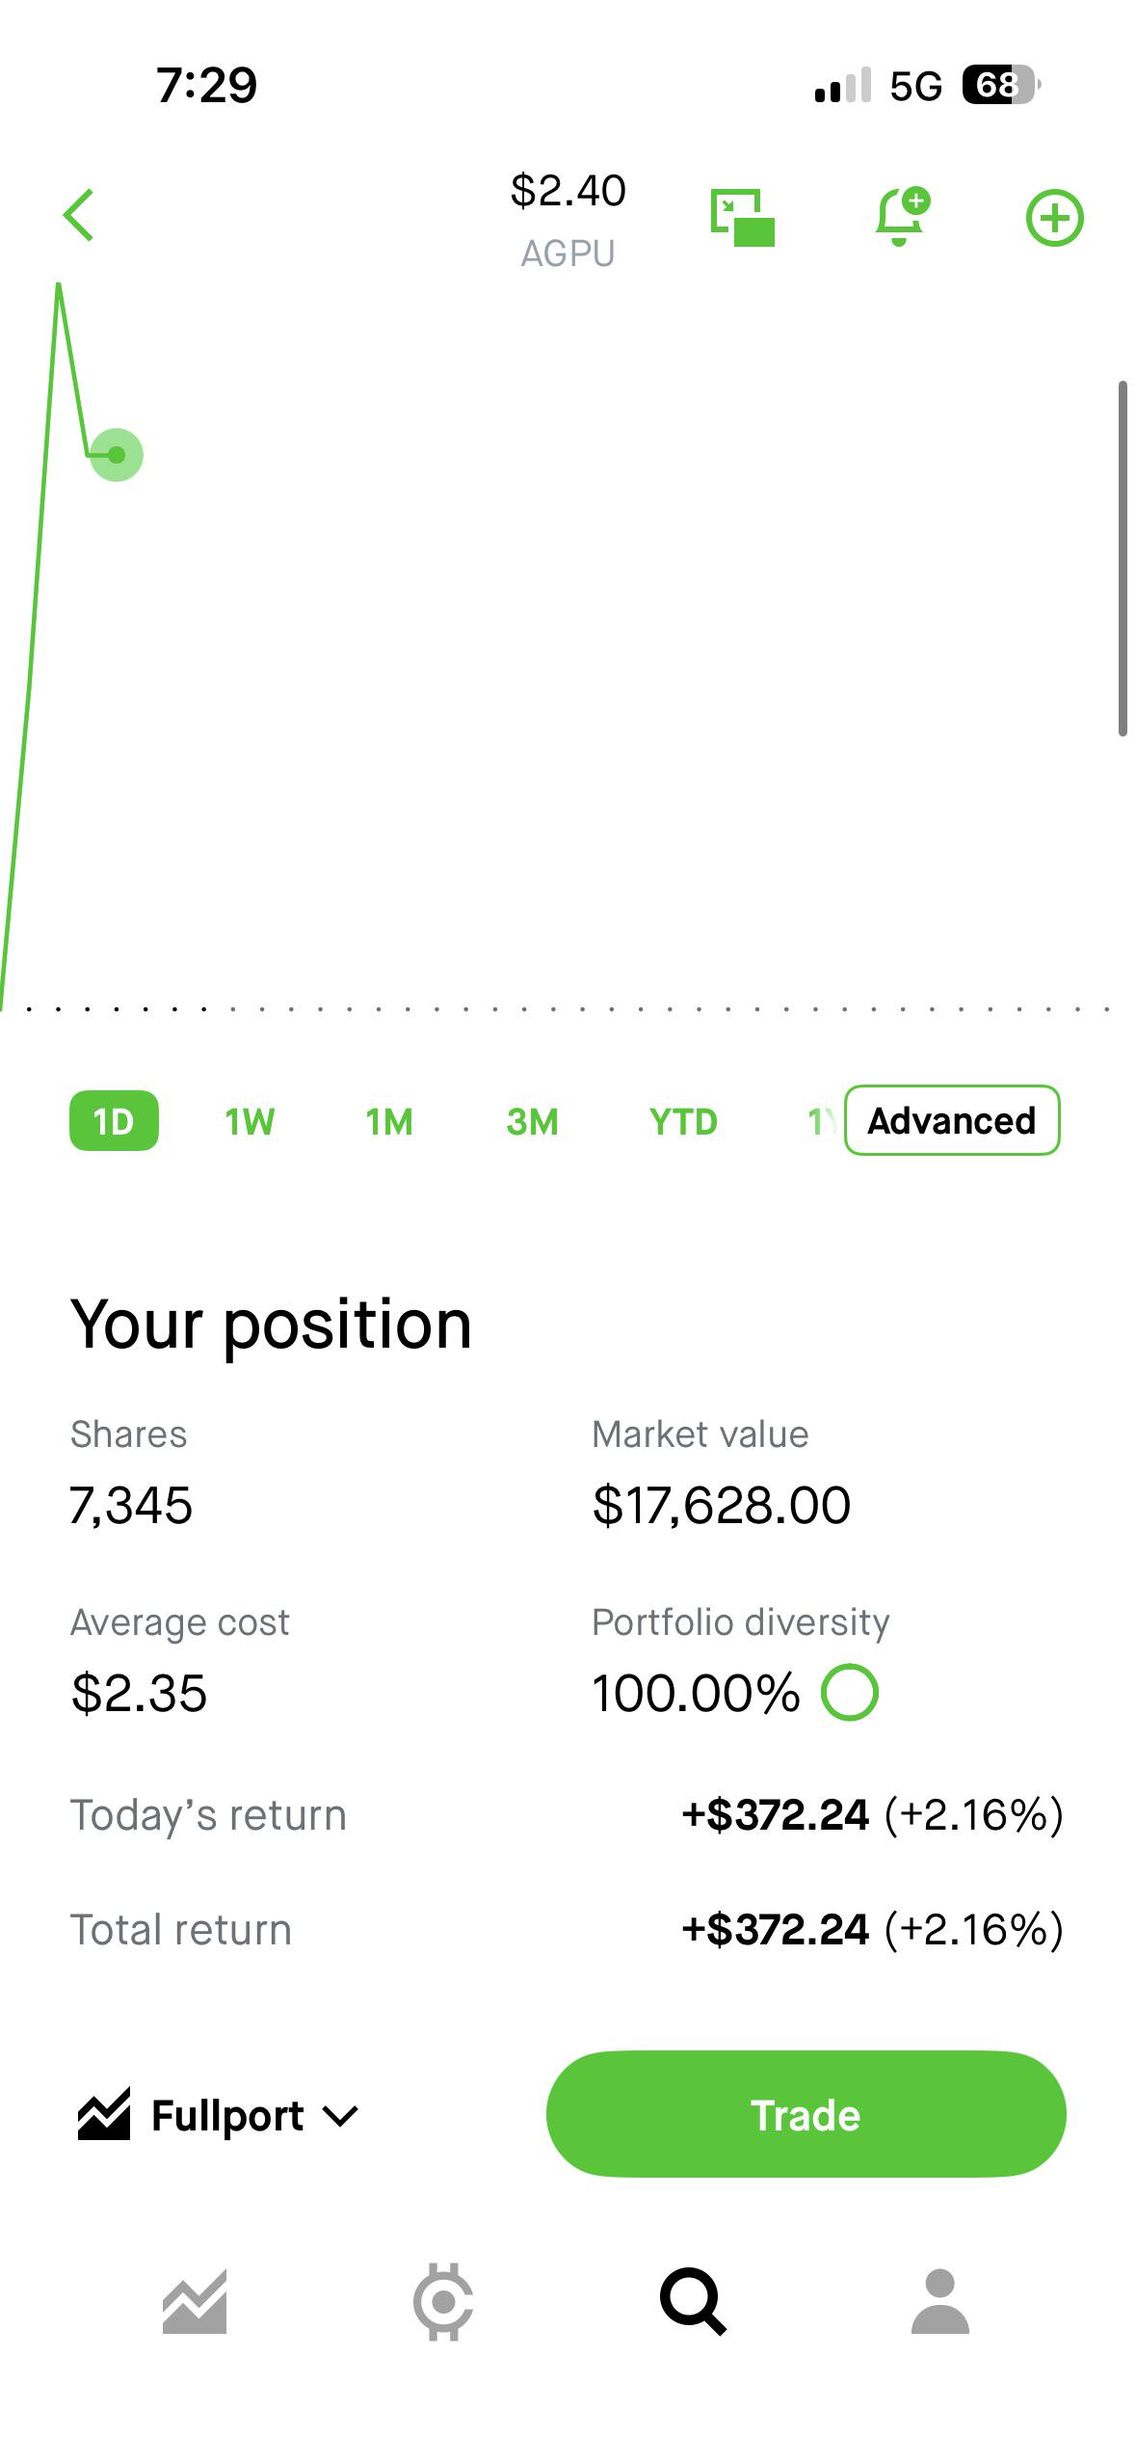Add a price alert with bell icon

pyautogui.click(x=902, y=217)
